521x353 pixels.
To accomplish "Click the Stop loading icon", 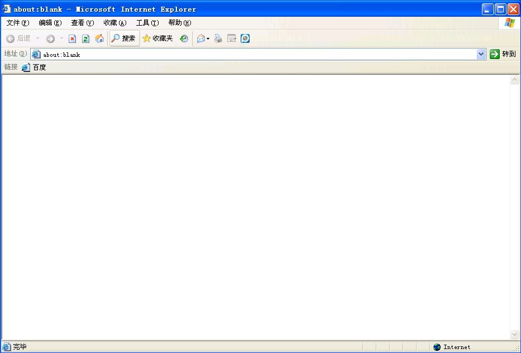I will (72, 38).
